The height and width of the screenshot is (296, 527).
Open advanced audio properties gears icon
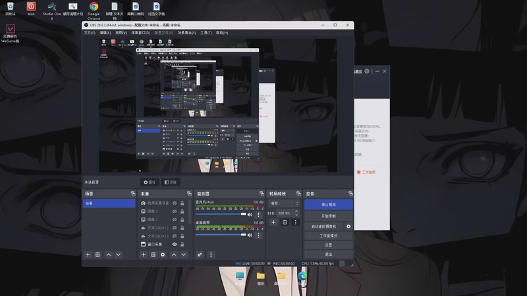point(200,255)
